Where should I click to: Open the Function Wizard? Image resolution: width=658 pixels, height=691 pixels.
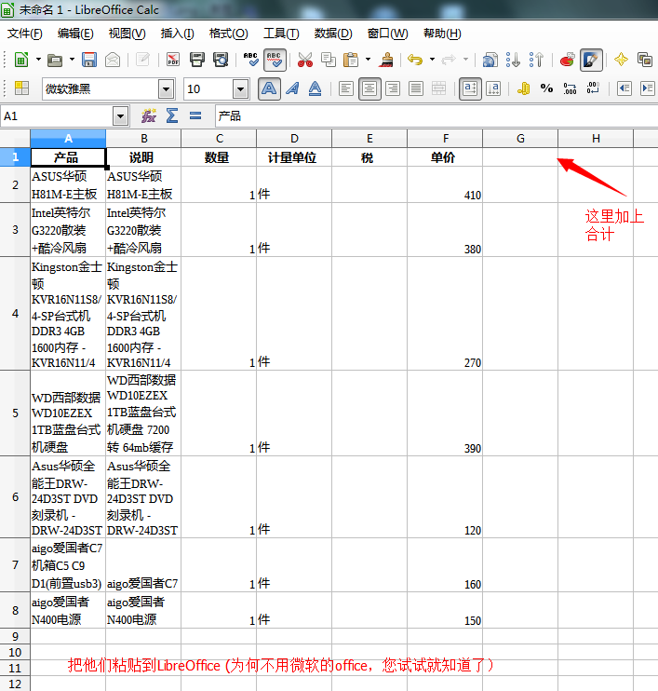148,115
